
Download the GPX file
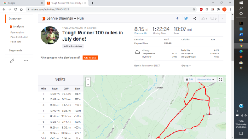[x=189, y=80]
